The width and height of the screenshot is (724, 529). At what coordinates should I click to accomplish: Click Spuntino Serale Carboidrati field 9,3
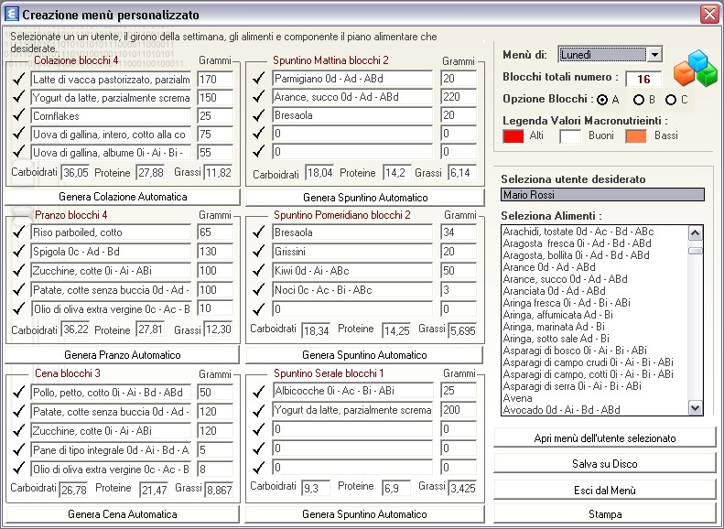[316, 489]
